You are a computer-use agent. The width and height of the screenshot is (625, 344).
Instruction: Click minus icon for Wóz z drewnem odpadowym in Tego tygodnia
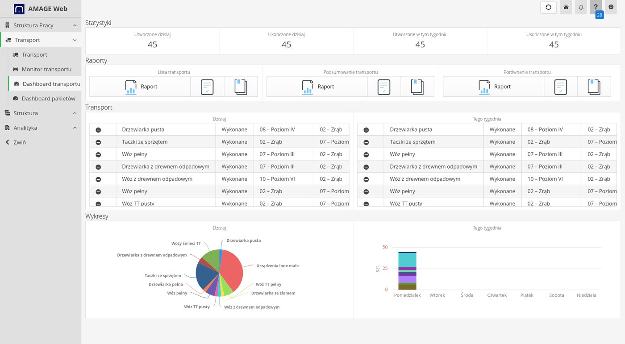point(366,179)
